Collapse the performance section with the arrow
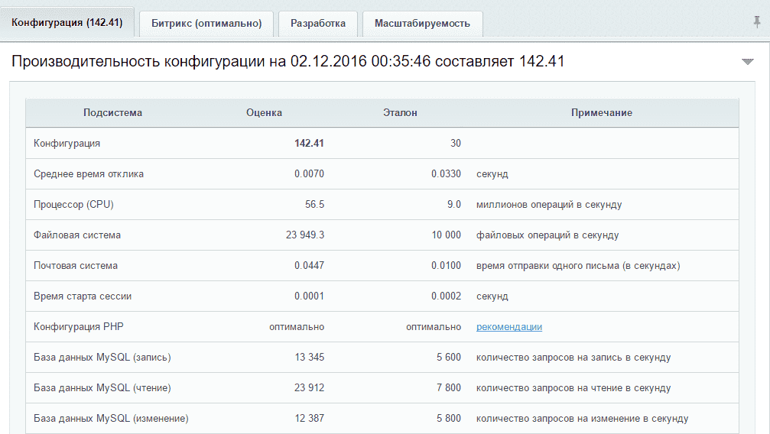This screenshot has height=434, width=770. tap(747, 62)
